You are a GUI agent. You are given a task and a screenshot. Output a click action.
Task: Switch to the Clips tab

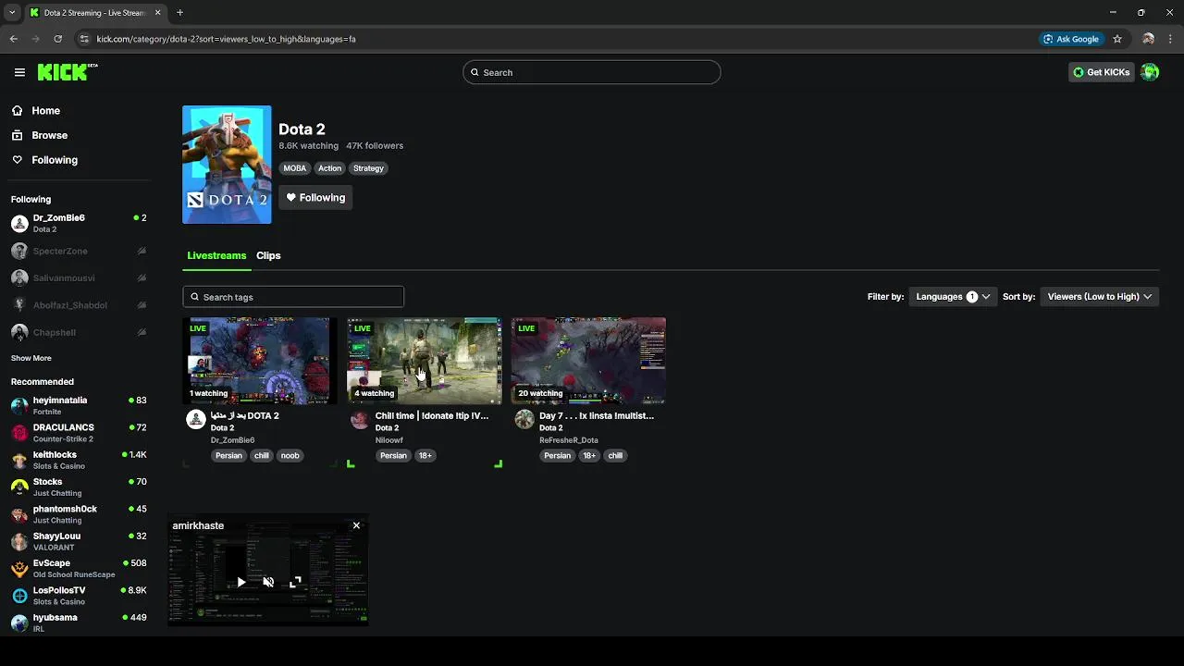tap(268, 255)
